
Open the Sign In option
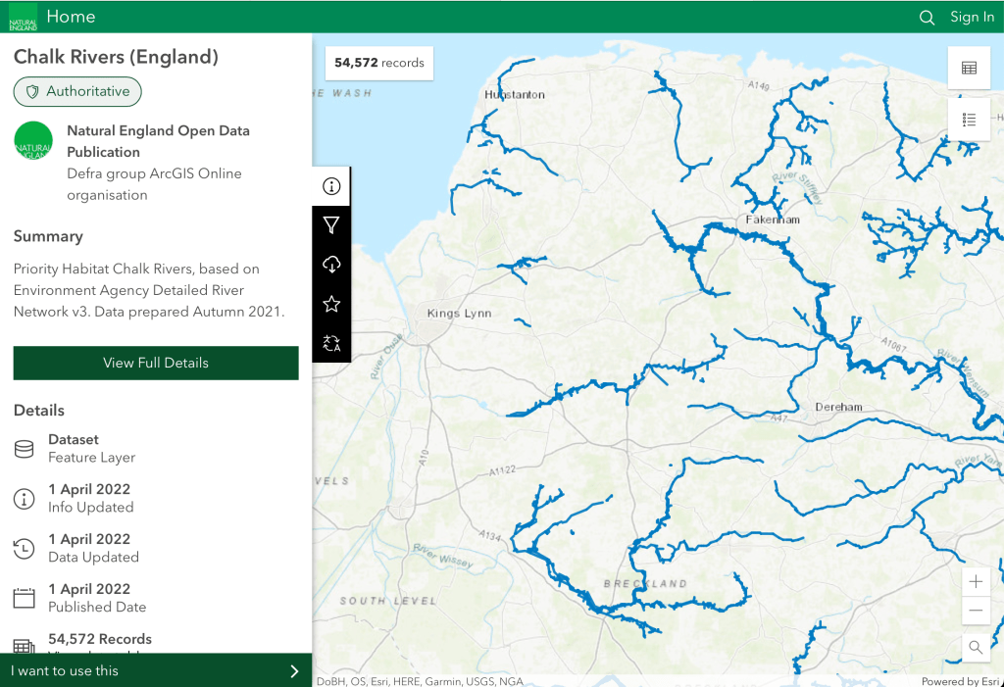point(972,17)
